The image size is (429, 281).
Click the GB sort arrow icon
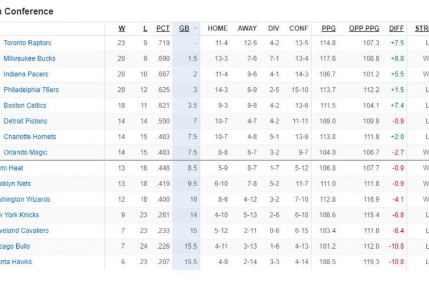point(195,28)
